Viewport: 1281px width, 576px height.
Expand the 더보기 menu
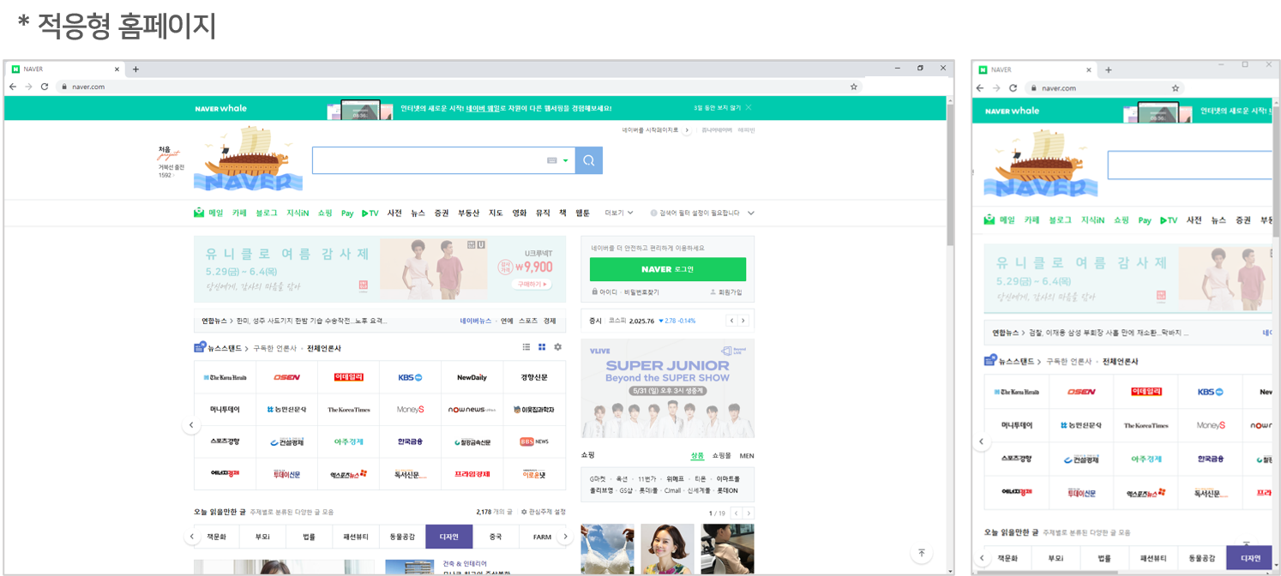tap(619, 213)
